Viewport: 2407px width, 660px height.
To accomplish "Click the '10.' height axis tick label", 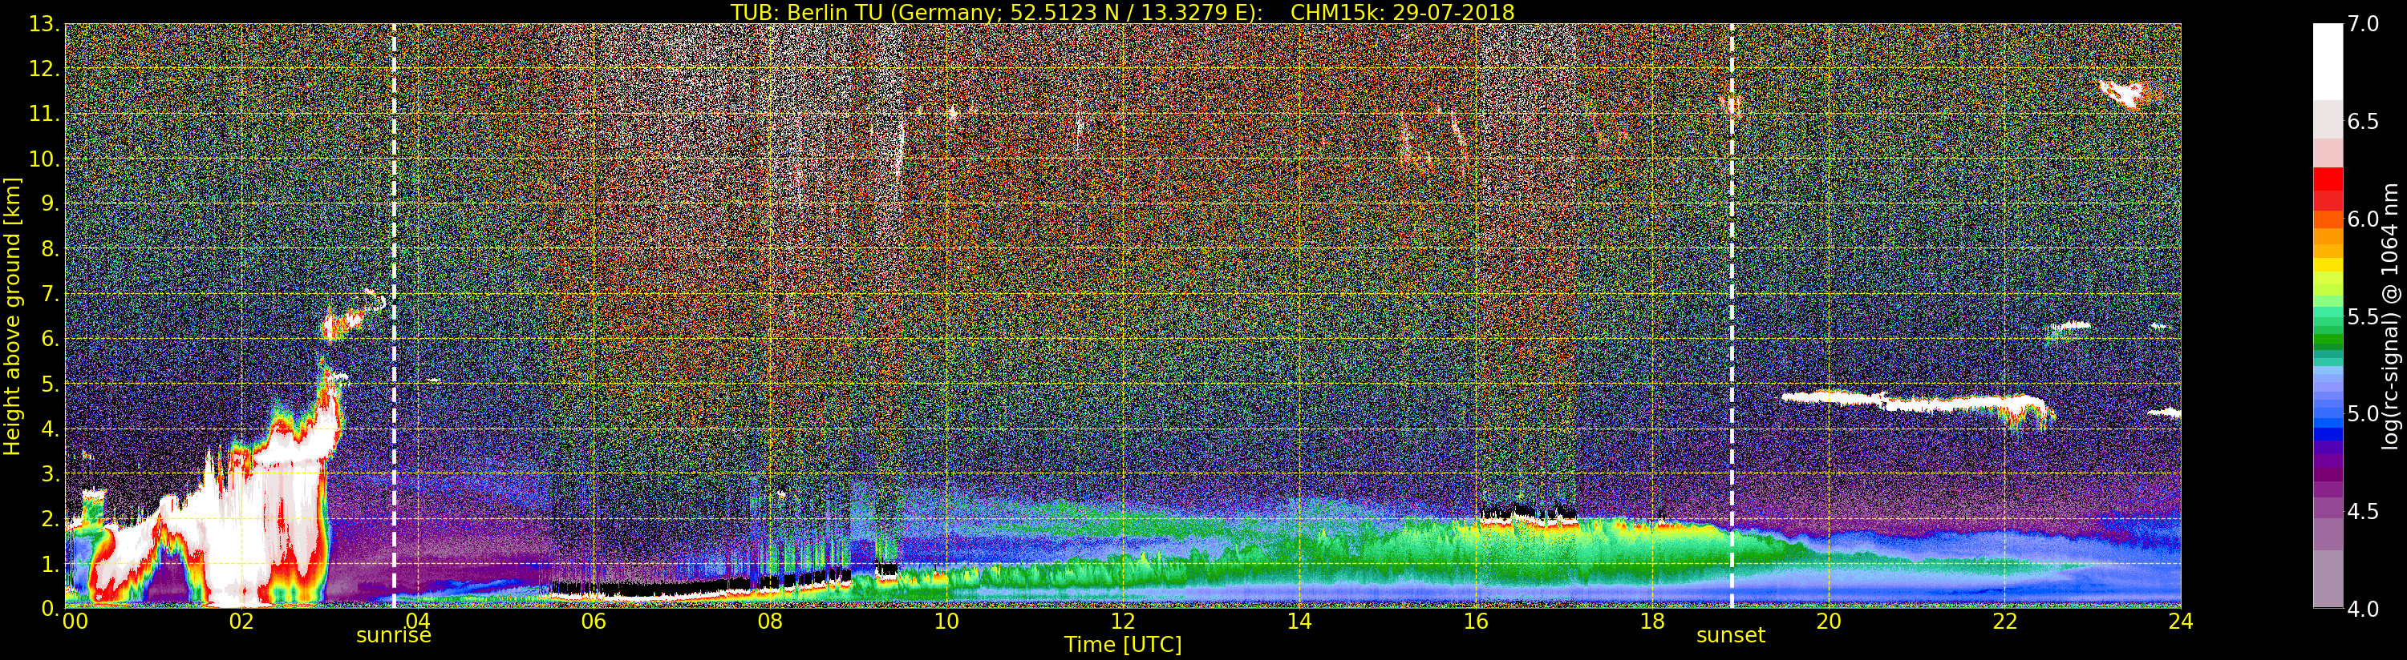I will click(44, 159).
